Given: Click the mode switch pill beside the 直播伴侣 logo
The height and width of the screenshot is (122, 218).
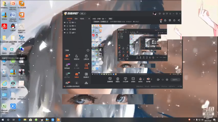Looking at the screenshot, I should tap(83, 13).
